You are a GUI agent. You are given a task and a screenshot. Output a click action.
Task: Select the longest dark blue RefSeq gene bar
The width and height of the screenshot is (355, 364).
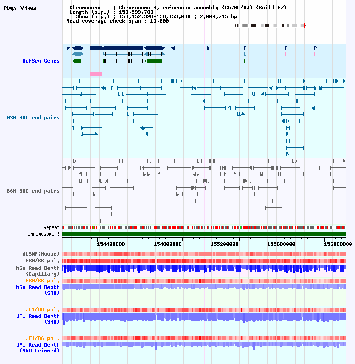tap(116, 47)
